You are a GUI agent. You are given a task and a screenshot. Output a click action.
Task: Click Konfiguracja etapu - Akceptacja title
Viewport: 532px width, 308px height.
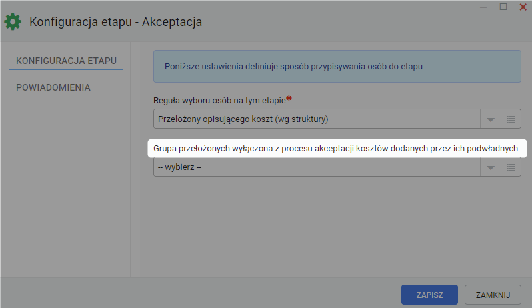116,22
